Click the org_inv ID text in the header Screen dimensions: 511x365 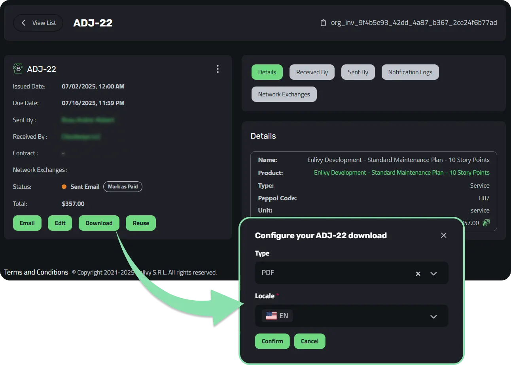tap(414, 23)
